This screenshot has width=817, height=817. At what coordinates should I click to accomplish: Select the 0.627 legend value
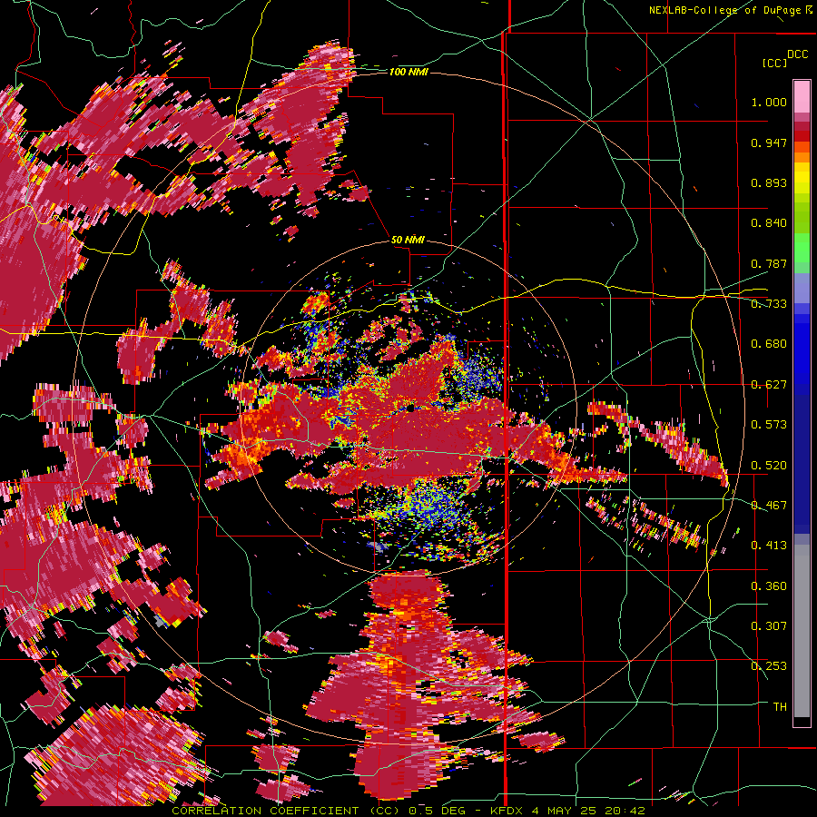769,385
